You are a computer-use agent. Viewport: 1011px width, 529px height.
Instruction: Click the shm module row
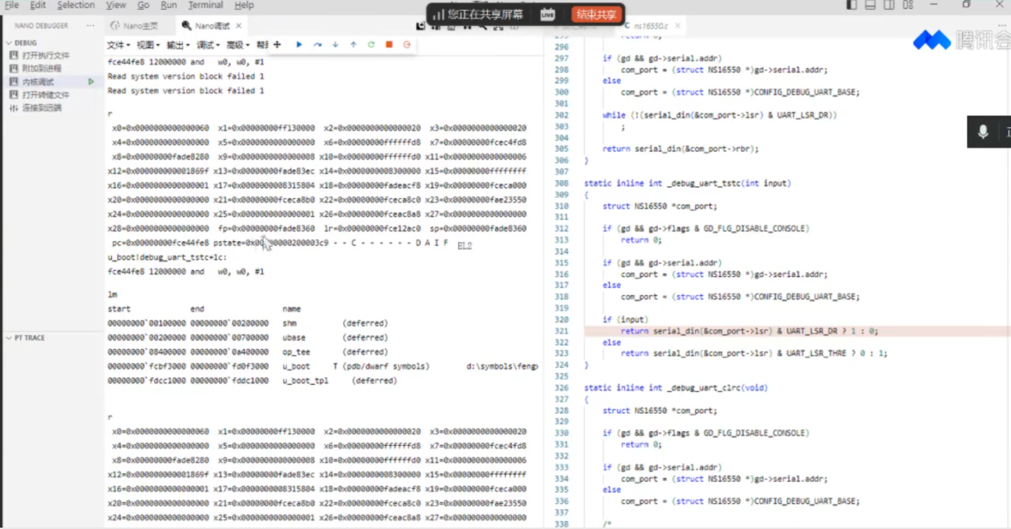click(x=247, y=323)
